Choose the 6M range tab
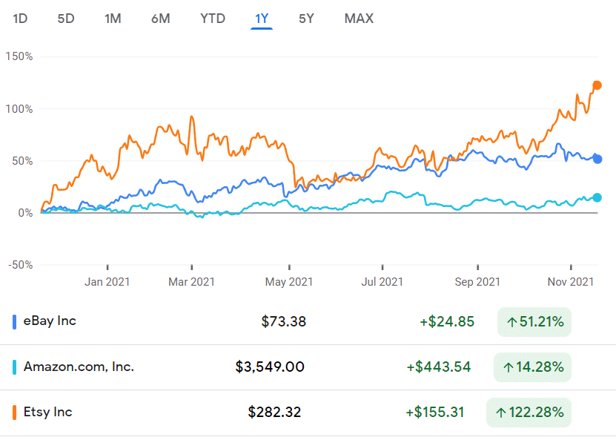The height and width of the screenshot is (443, 616). point(161,19)
